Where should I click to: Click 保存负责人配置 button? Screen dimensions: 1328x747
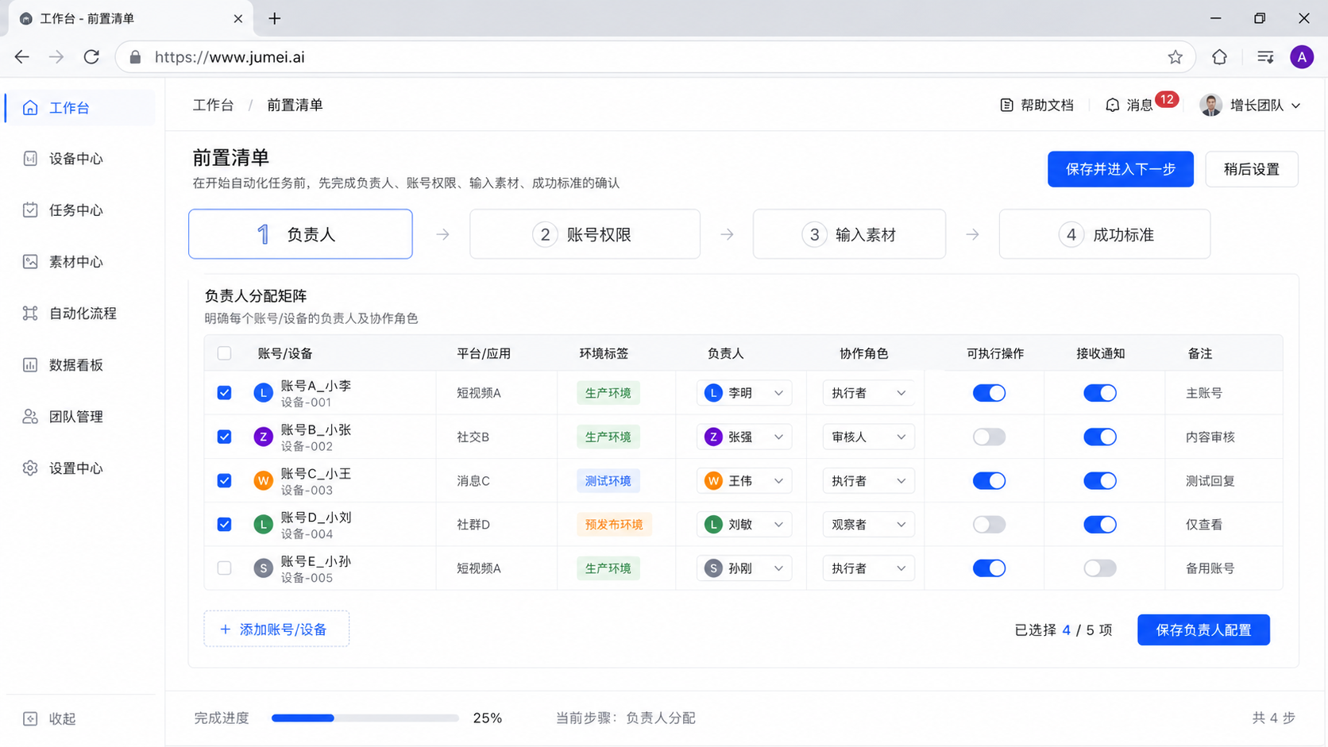point(1203,630)
